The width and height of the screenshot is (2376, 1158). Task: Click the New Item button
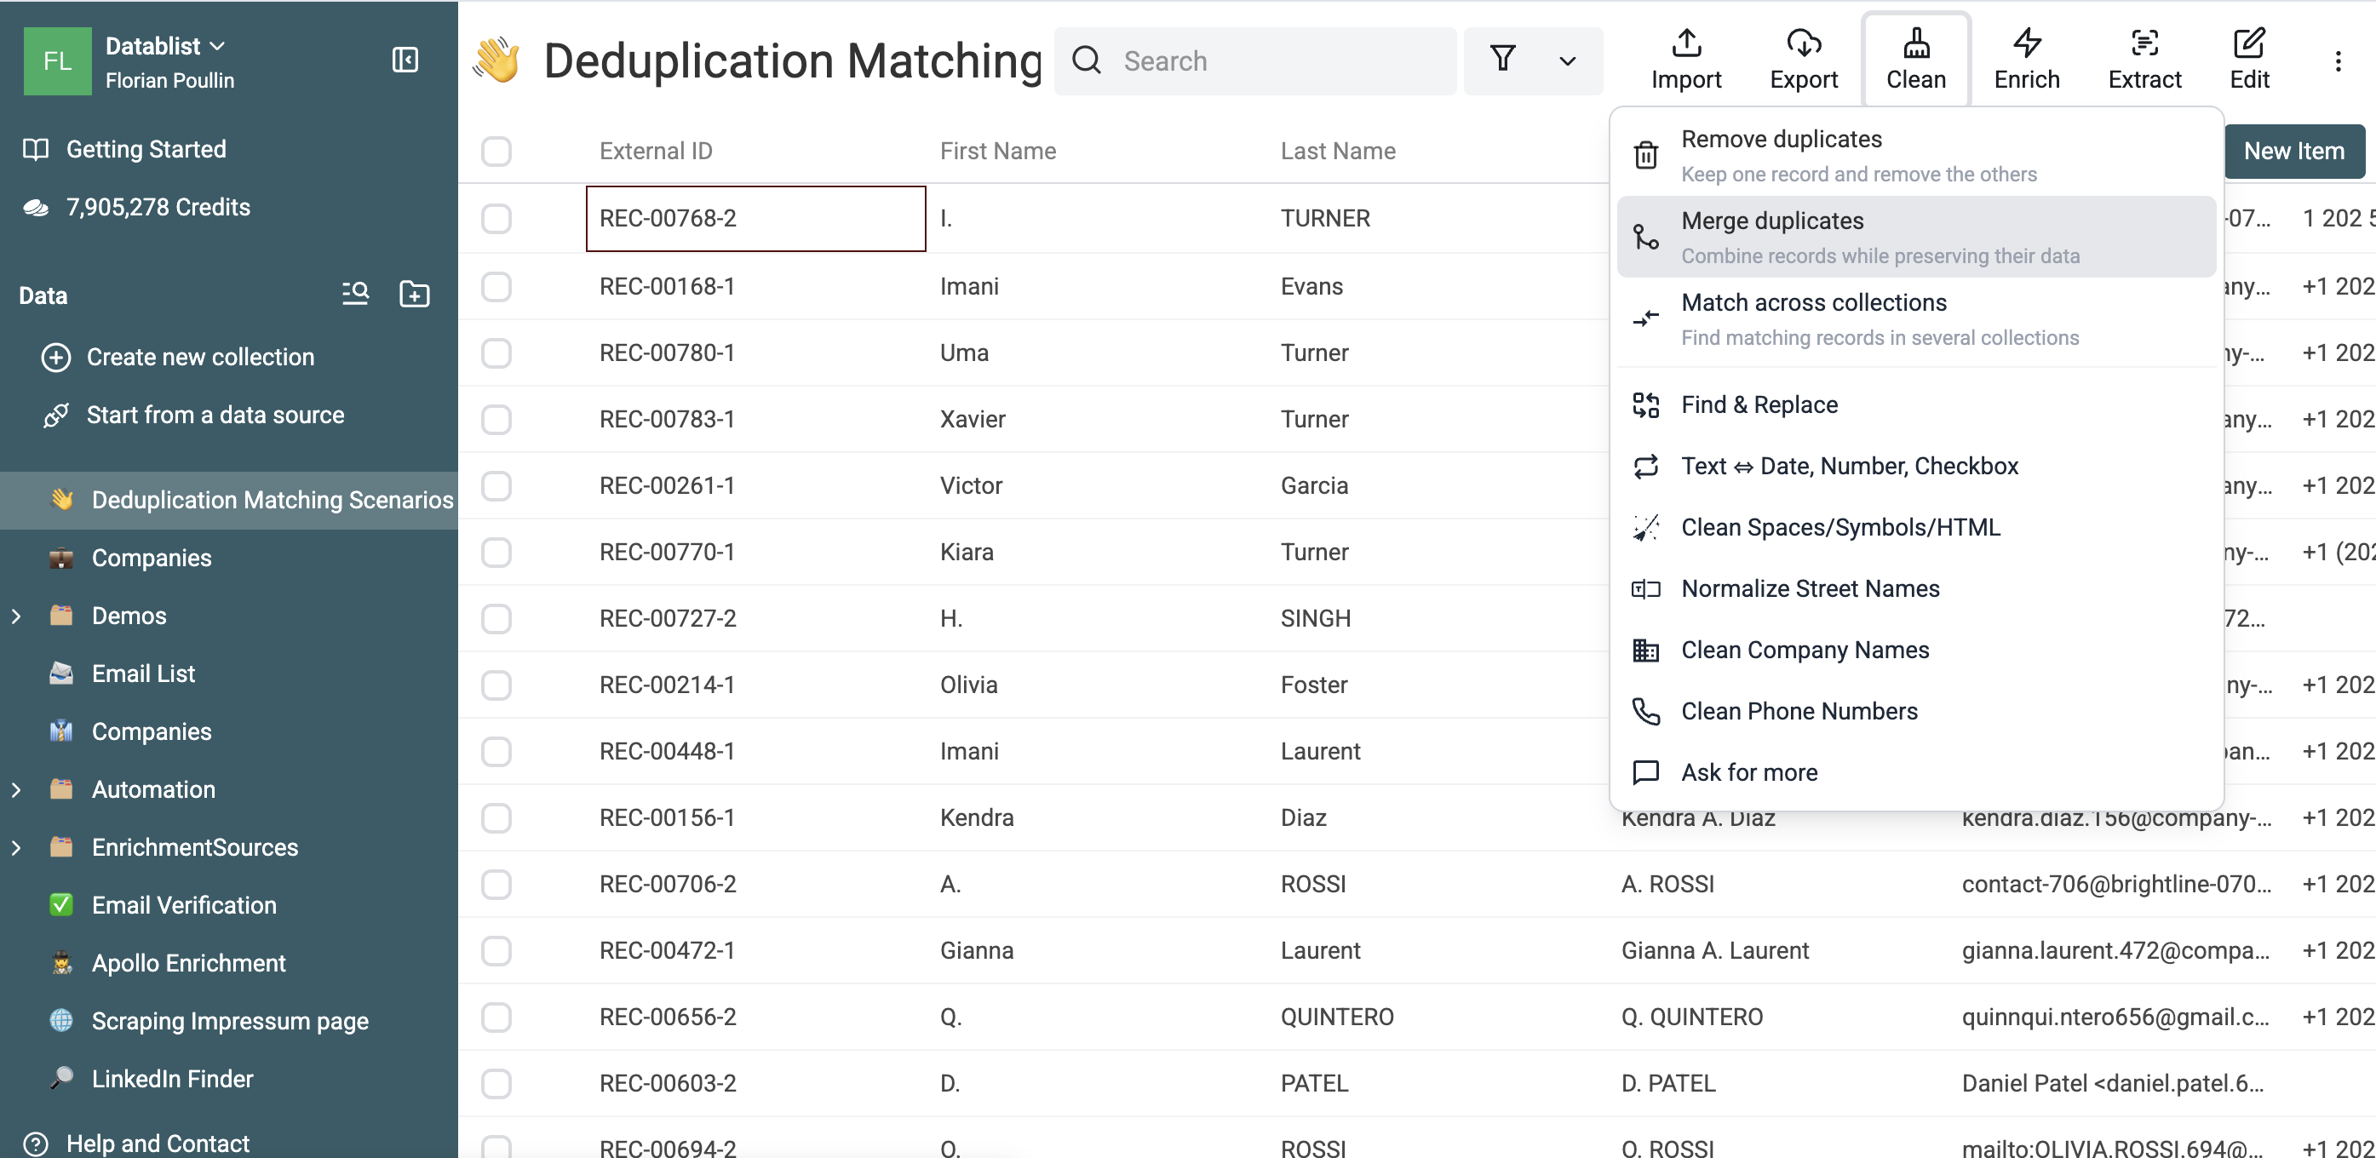(2294, 152)
